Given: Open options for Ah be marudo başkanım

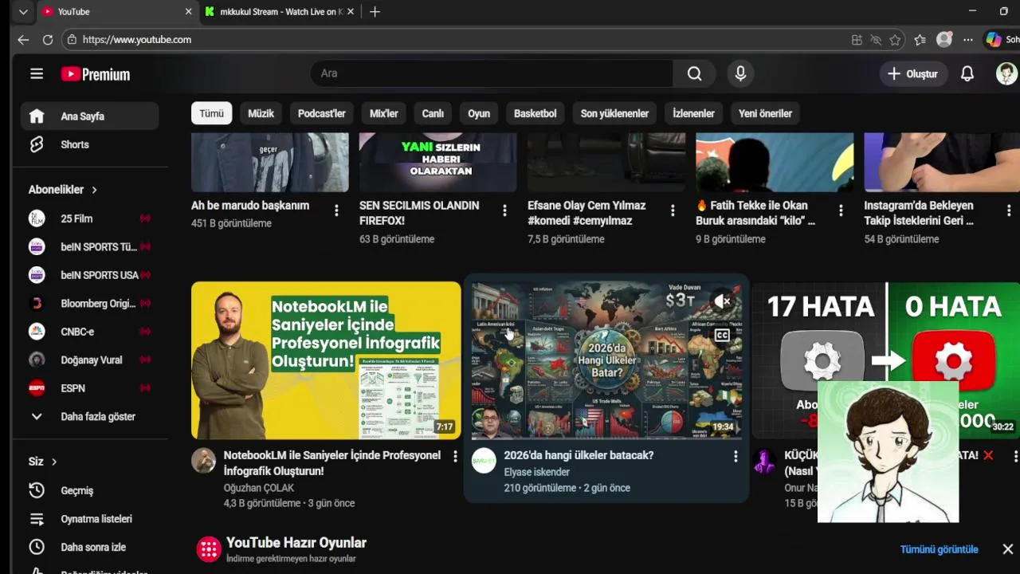Looking at the screenshot, I should [x=336, y=210].
